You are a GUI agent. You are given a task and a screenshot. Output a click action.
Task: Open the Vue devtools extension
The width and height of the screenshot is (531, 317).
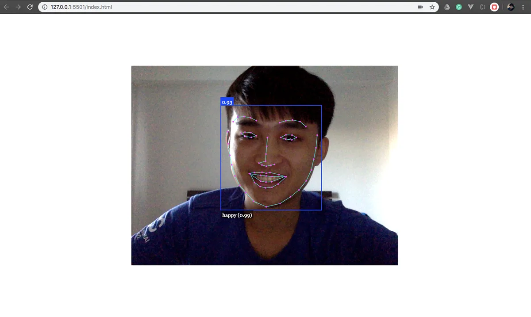(x=470, y=7)
